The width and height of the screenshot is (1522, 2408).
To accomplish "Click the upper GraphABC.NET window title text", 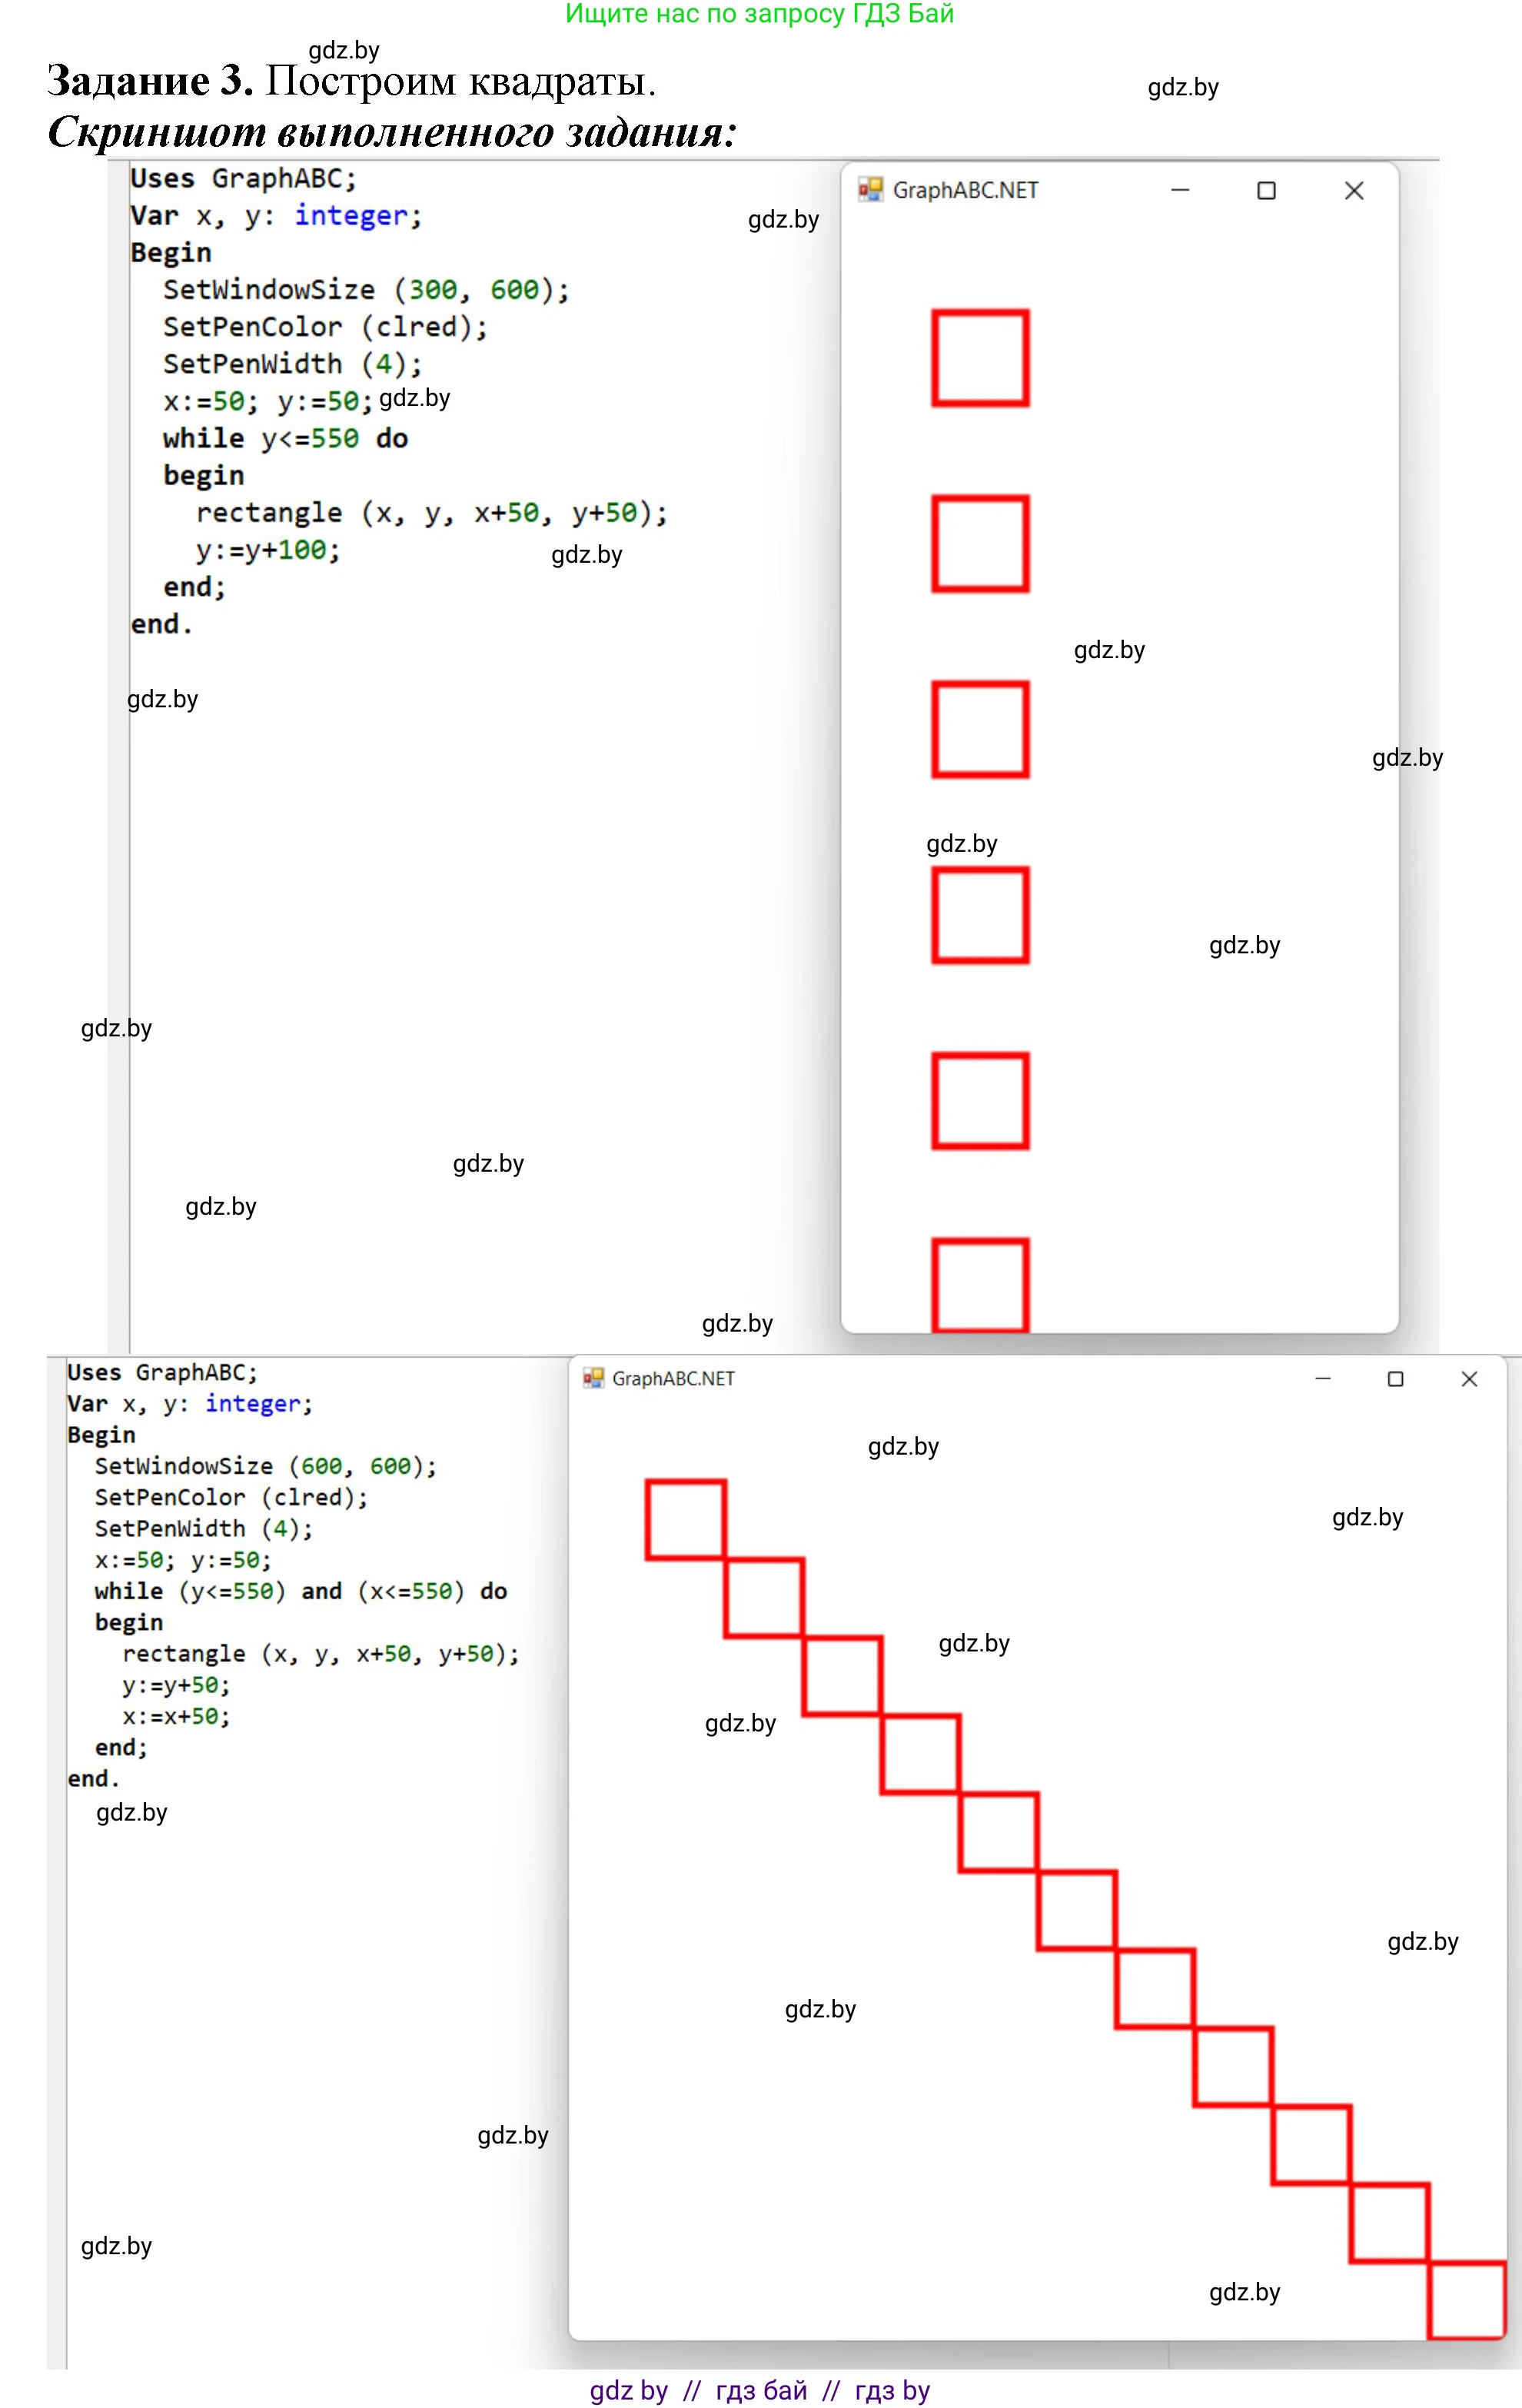I will 965,190.
